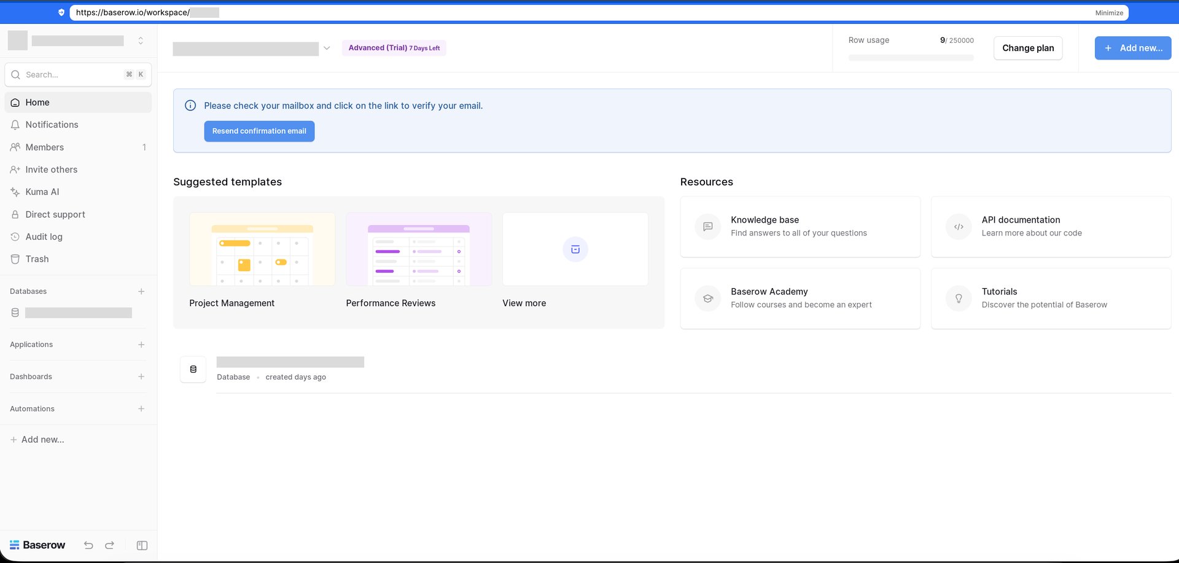Open Notifications in the sidebar
1179x563 pixels.
point(78,124)
